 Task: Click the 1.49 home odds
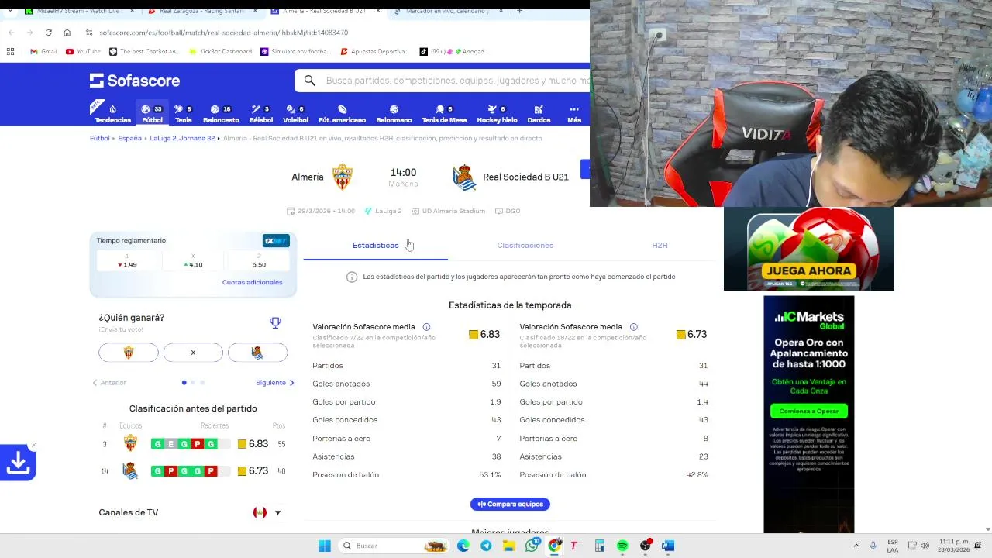[127, 260]
